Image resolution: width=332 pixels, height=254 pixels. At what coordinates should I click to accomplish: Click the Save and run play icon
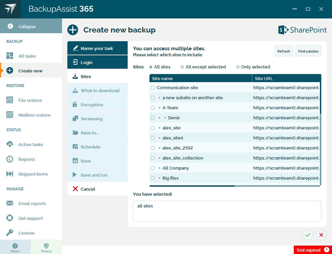point(75,175)
